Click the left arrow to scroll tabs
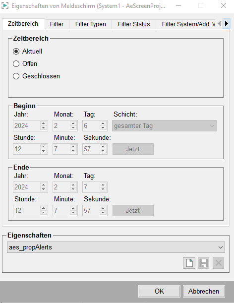The width and height of the screenshot is (234, 303). coord(219,24)
